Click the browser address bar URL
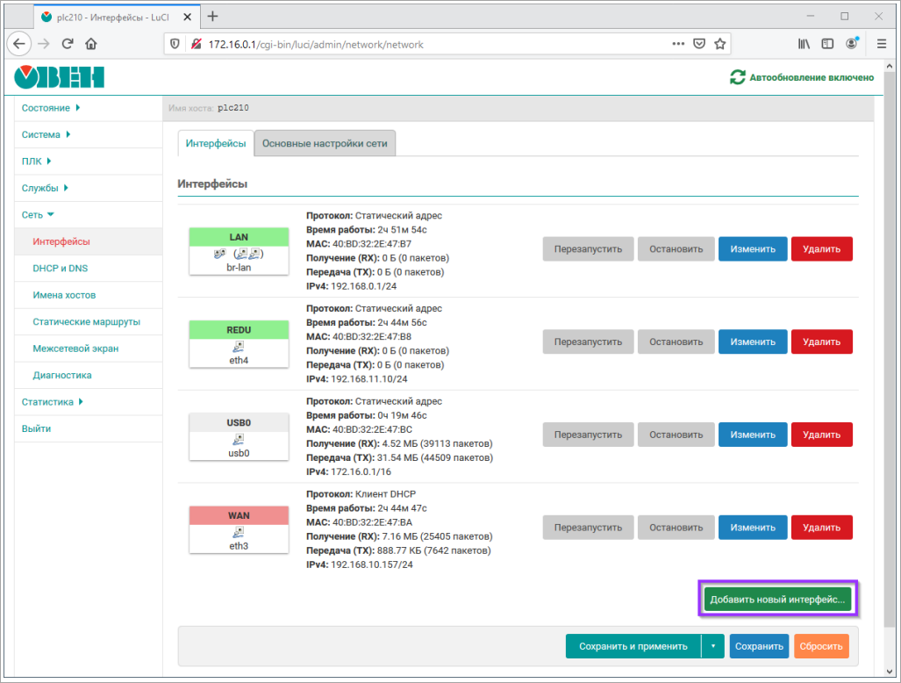Viewport: 901px width, 683px height. [316, 44]
